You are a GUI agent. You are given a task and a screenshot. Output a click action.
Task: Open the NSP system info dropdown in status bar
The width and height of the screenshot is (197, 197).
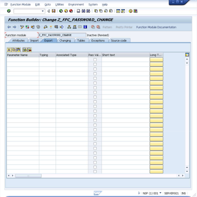pos(160,193)
